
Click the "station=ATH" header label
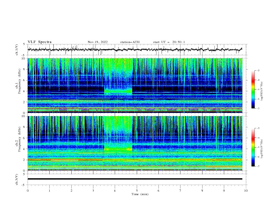click(130, 42)
